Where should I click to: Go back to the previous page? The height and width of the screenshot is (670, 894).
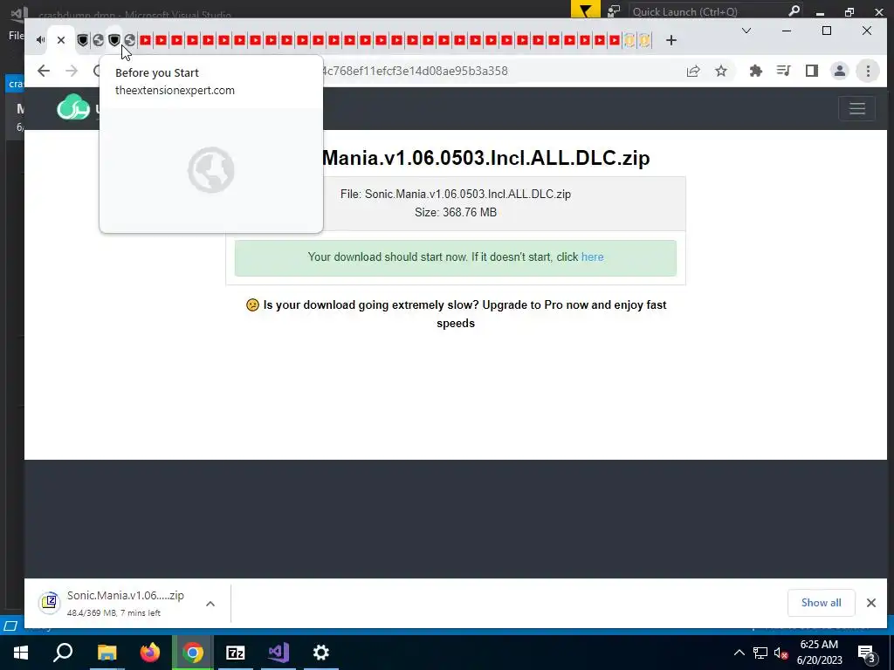[44, 71]
